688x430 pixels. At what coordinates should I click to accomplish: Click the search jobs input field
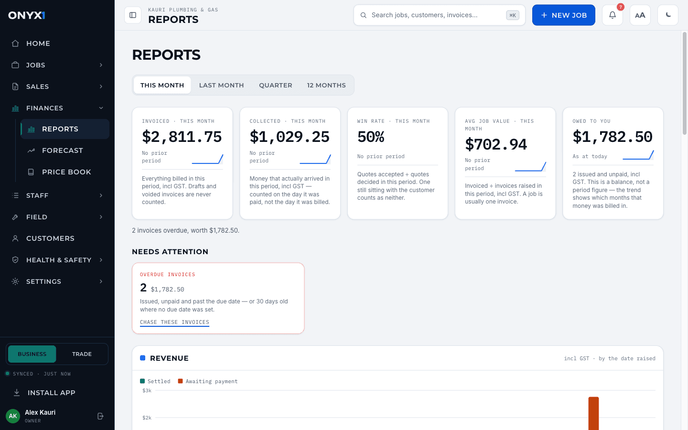tap(439, 15)
